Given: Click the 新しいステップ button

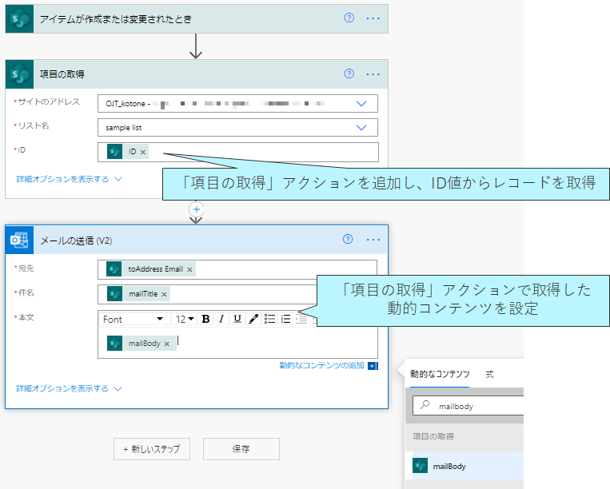Looking at the screenshot, I should [x=152, y=449].
